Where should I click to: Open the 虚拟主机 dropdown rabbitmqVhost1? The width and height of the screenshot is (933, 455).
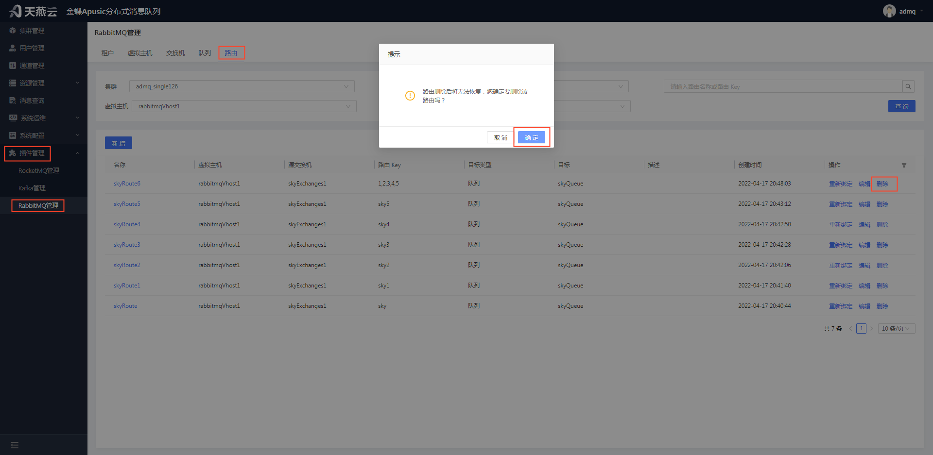click(244, 106)
